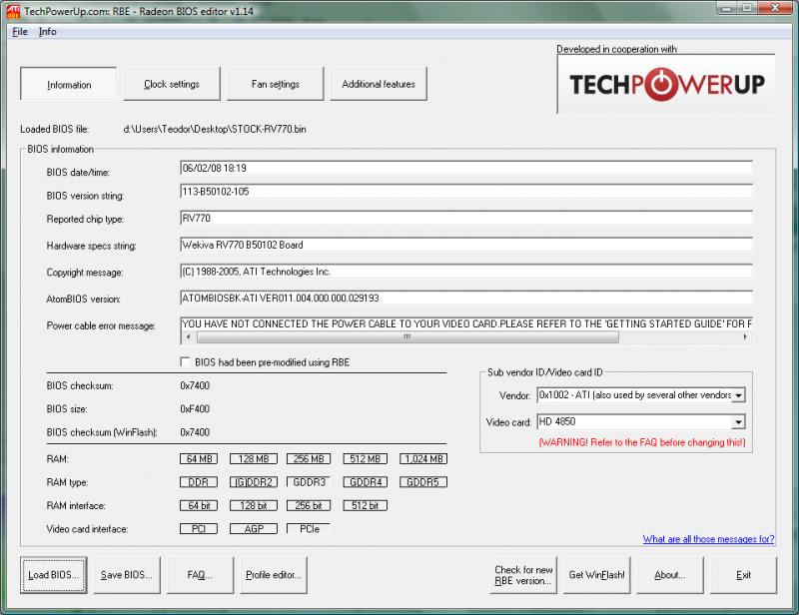Click the 1,024 MB RAM indicator
This screenshot has height=615, width=799.
click(423, 458)
